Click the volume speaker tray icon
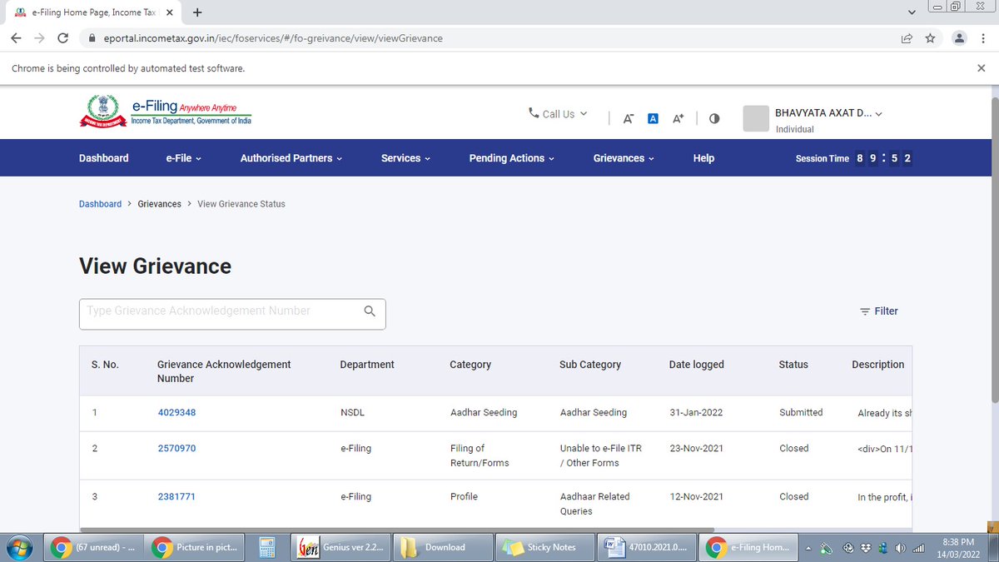Viewport: 999px width, 562px height. pyautogui.click(x=900, y=548)
